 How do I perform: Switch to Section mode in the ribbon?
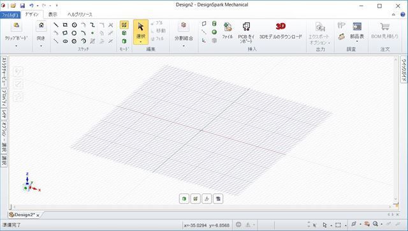[x=124, y=33]
